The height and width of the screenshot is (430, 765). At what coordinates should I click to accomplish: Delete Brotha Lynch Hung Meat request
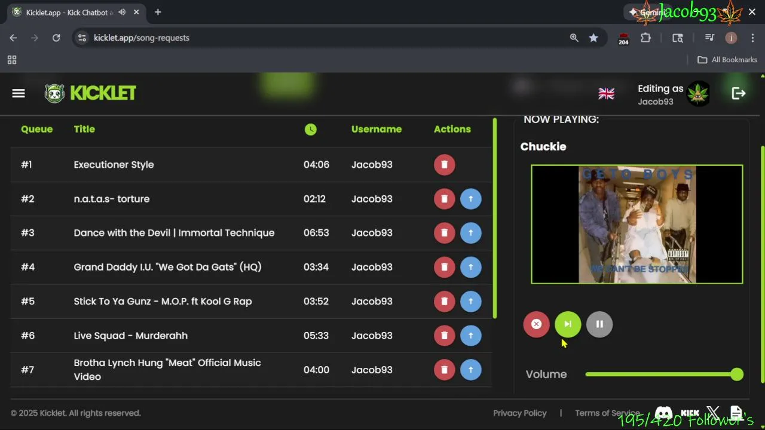(x=444, y=370)
